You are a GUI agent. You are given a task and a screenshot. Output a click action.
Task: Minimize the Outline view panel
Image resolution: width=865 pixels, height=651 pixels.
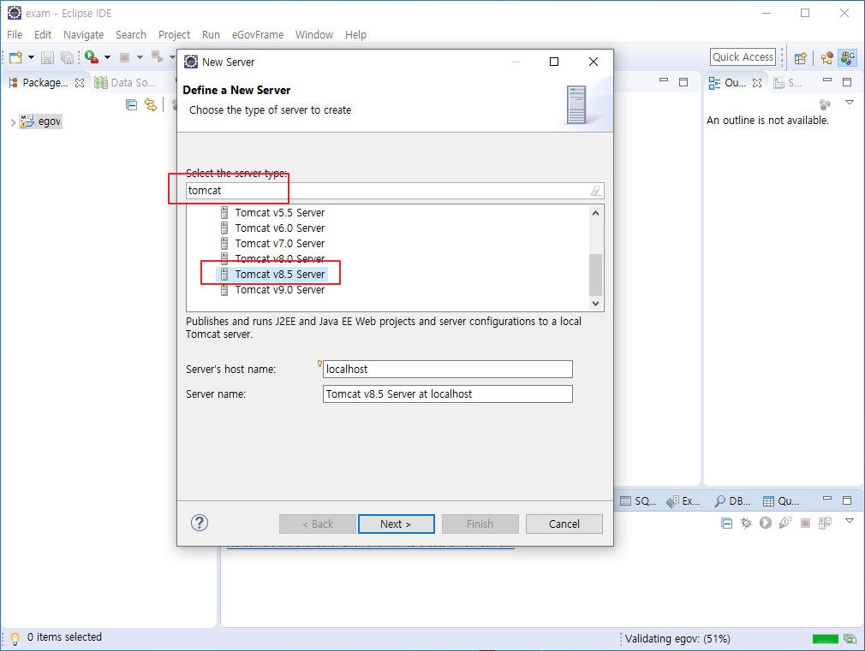coord(827,80)
